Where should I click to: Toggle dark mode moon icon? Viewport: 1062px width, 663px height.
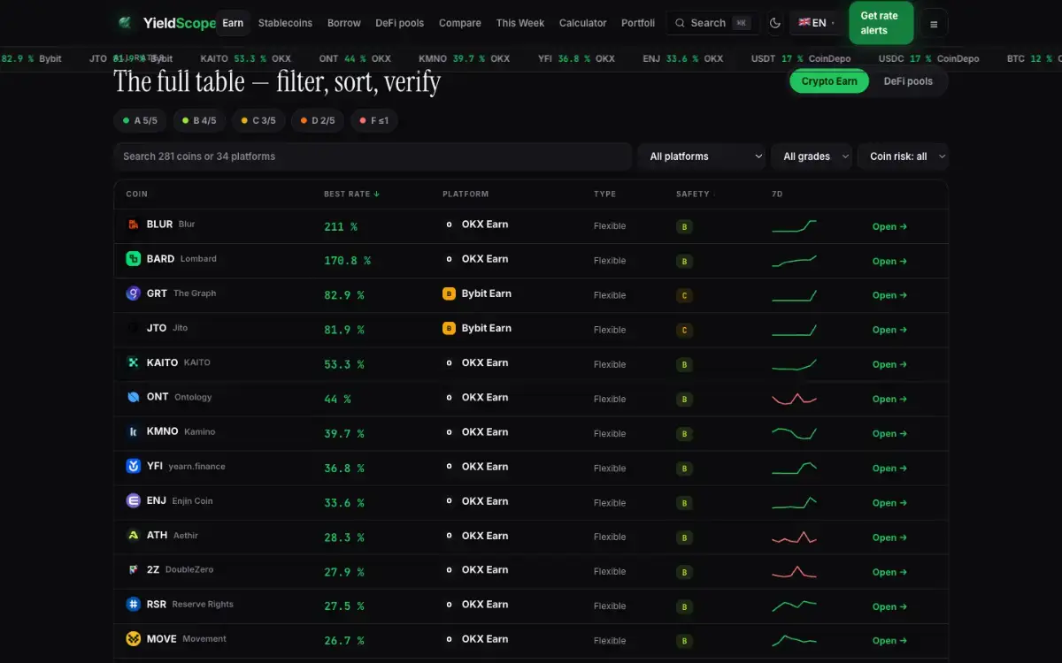point(775,23)
